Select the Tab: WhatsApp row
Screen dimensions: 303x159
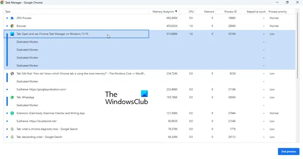pos(150,97)
